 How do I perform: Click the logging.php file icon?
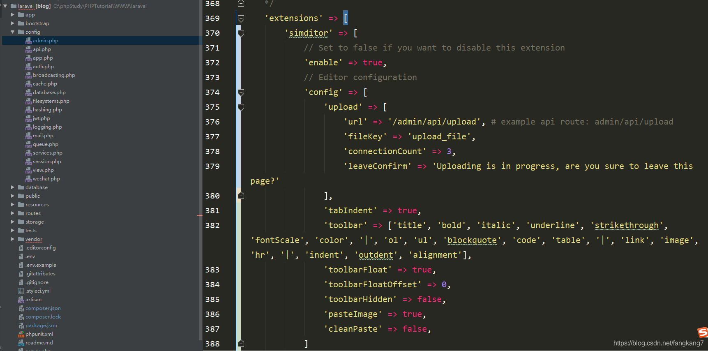28,127
